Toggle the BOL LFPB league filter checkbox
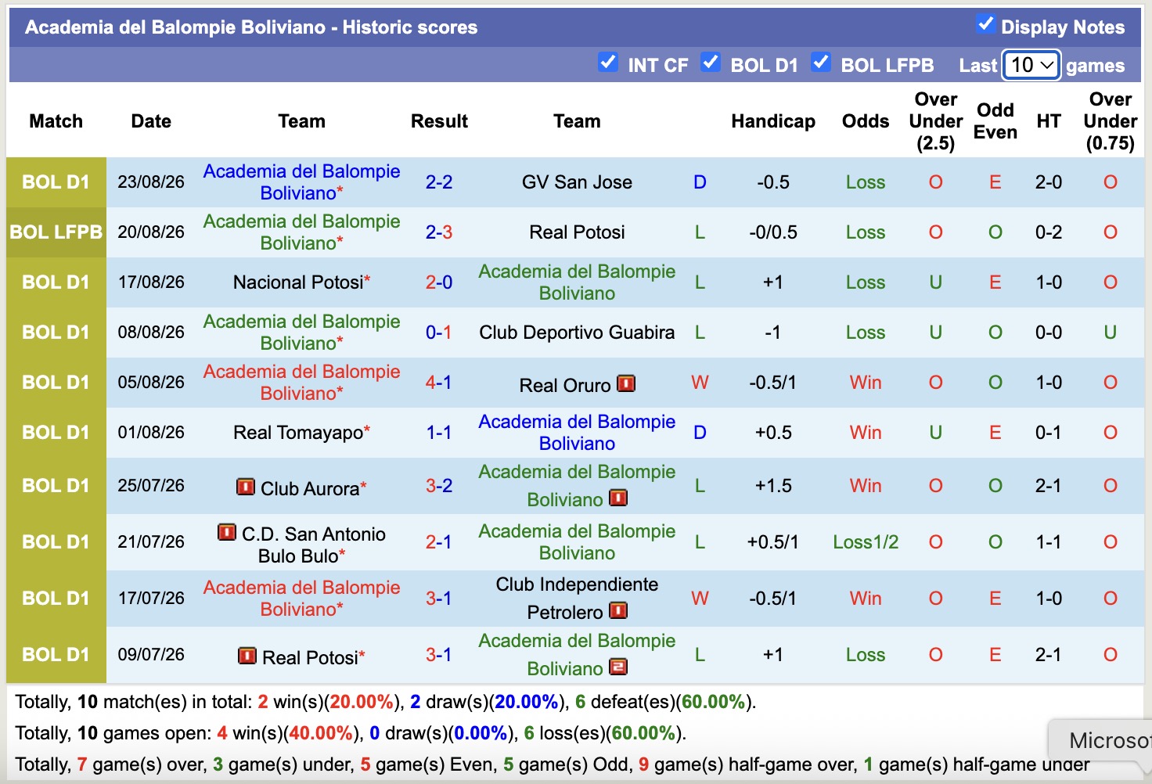Viewport: 1152px width, 784px height. point(821,63)
